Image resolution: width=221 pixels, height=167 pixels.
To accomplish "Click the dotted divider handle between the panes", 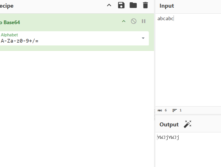I will [x=155, y=114].
